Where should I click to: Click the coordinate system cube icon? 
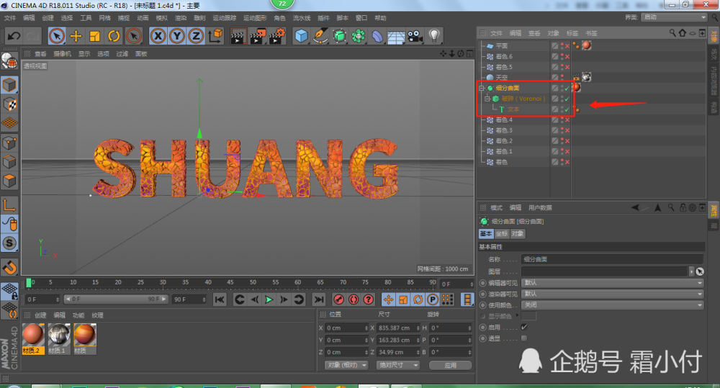point(215,36)
